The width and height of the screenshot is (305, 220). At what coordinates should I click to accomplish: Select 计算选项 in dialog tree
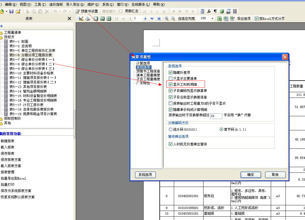click(x=143, y=63)
